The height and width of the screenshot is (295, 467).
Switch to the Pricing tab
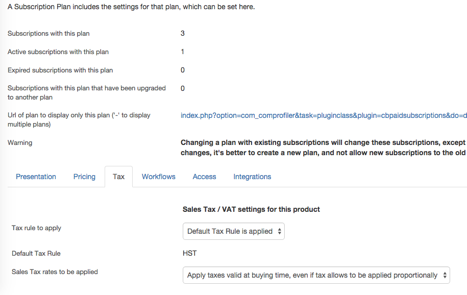click(x=84, y=177)
